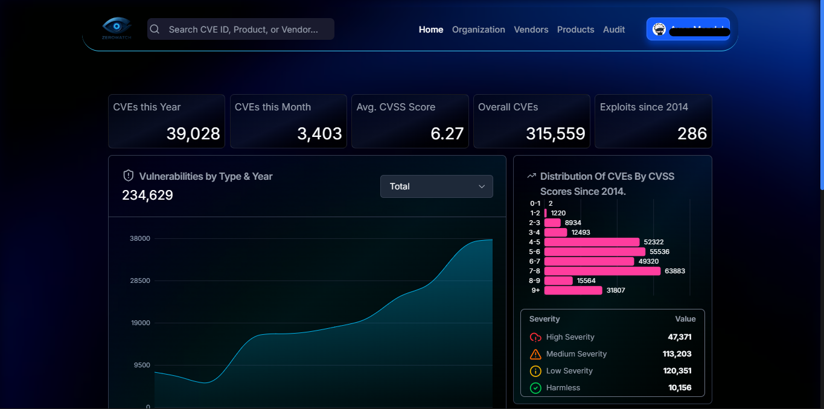Click the red High Severity cloud icon
824x409 pixels.
click(x=535, y=337)
